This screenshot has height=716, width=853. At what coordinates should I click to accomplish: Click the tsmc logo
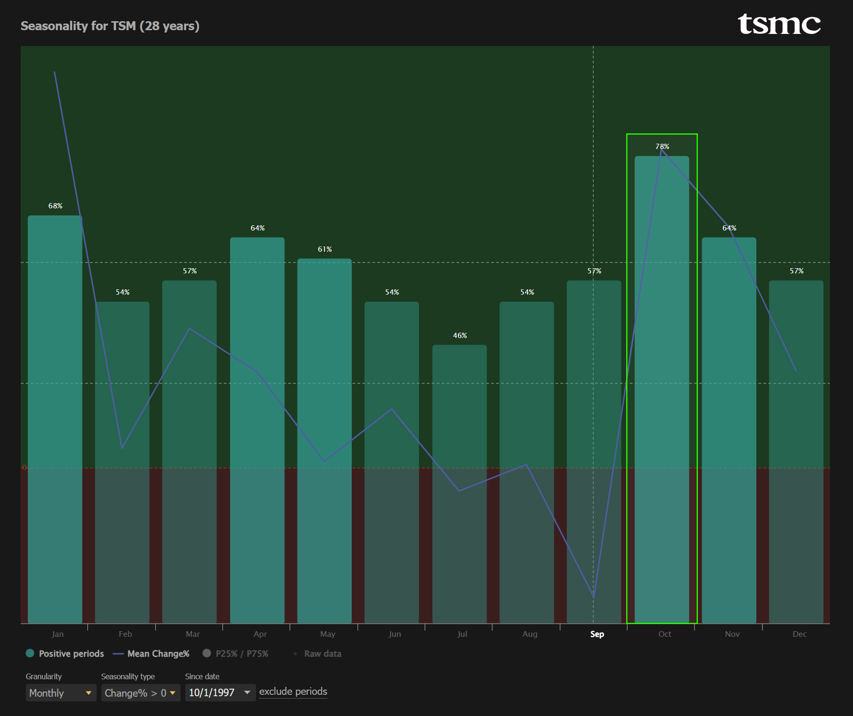click(779, 24)
